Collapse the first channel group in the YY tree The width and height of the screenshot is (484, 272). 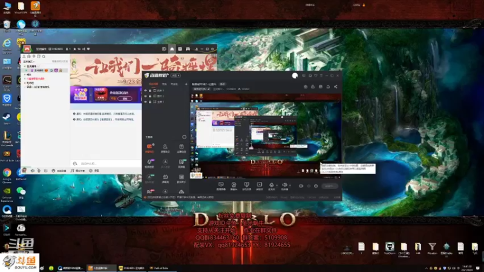[x=25, y=66]
